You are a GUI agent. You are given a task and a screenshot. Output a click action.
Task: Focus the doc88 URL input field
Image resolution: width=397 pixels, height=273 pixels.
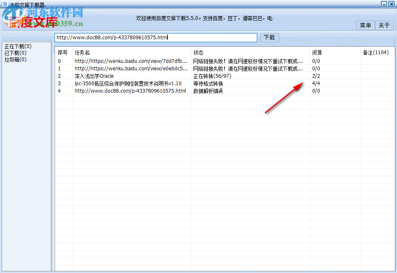click(156, 38)
